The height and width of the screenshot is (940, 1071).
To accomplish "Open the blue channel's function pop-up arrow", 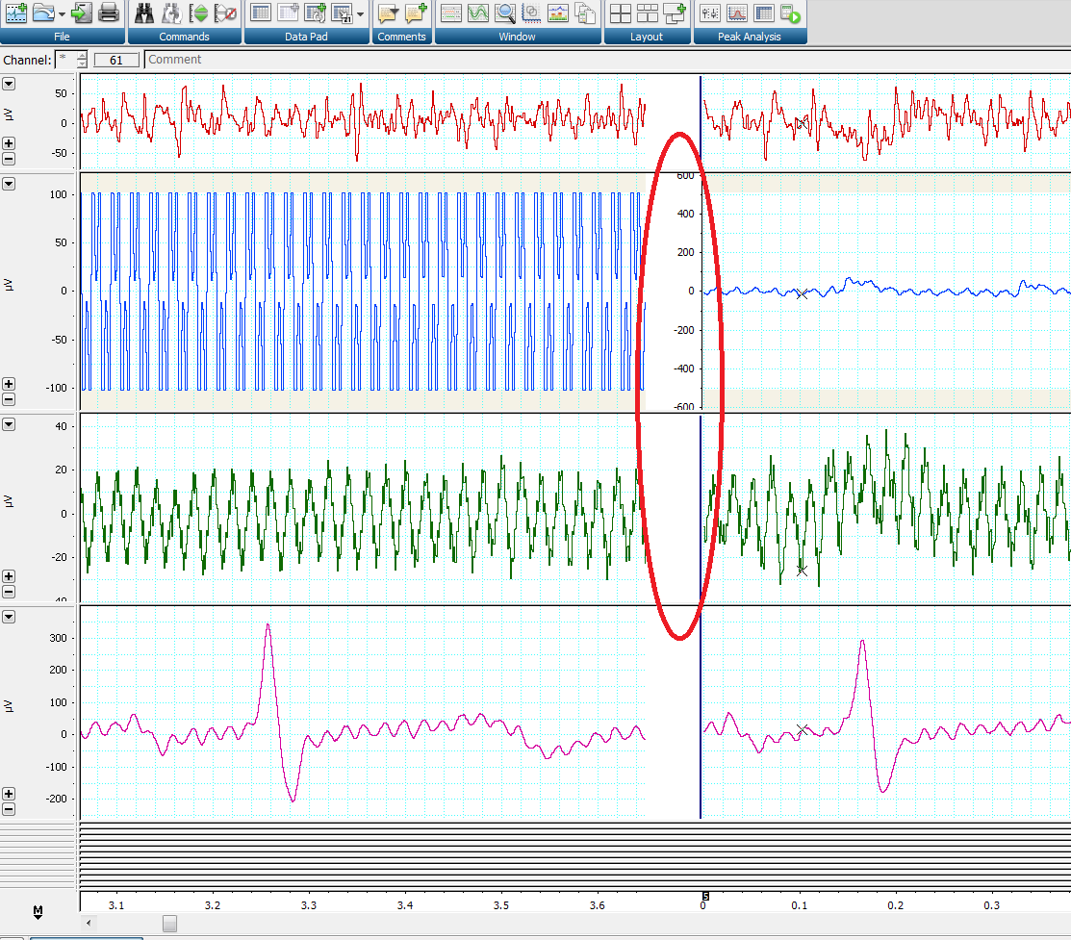I will 9,183.
